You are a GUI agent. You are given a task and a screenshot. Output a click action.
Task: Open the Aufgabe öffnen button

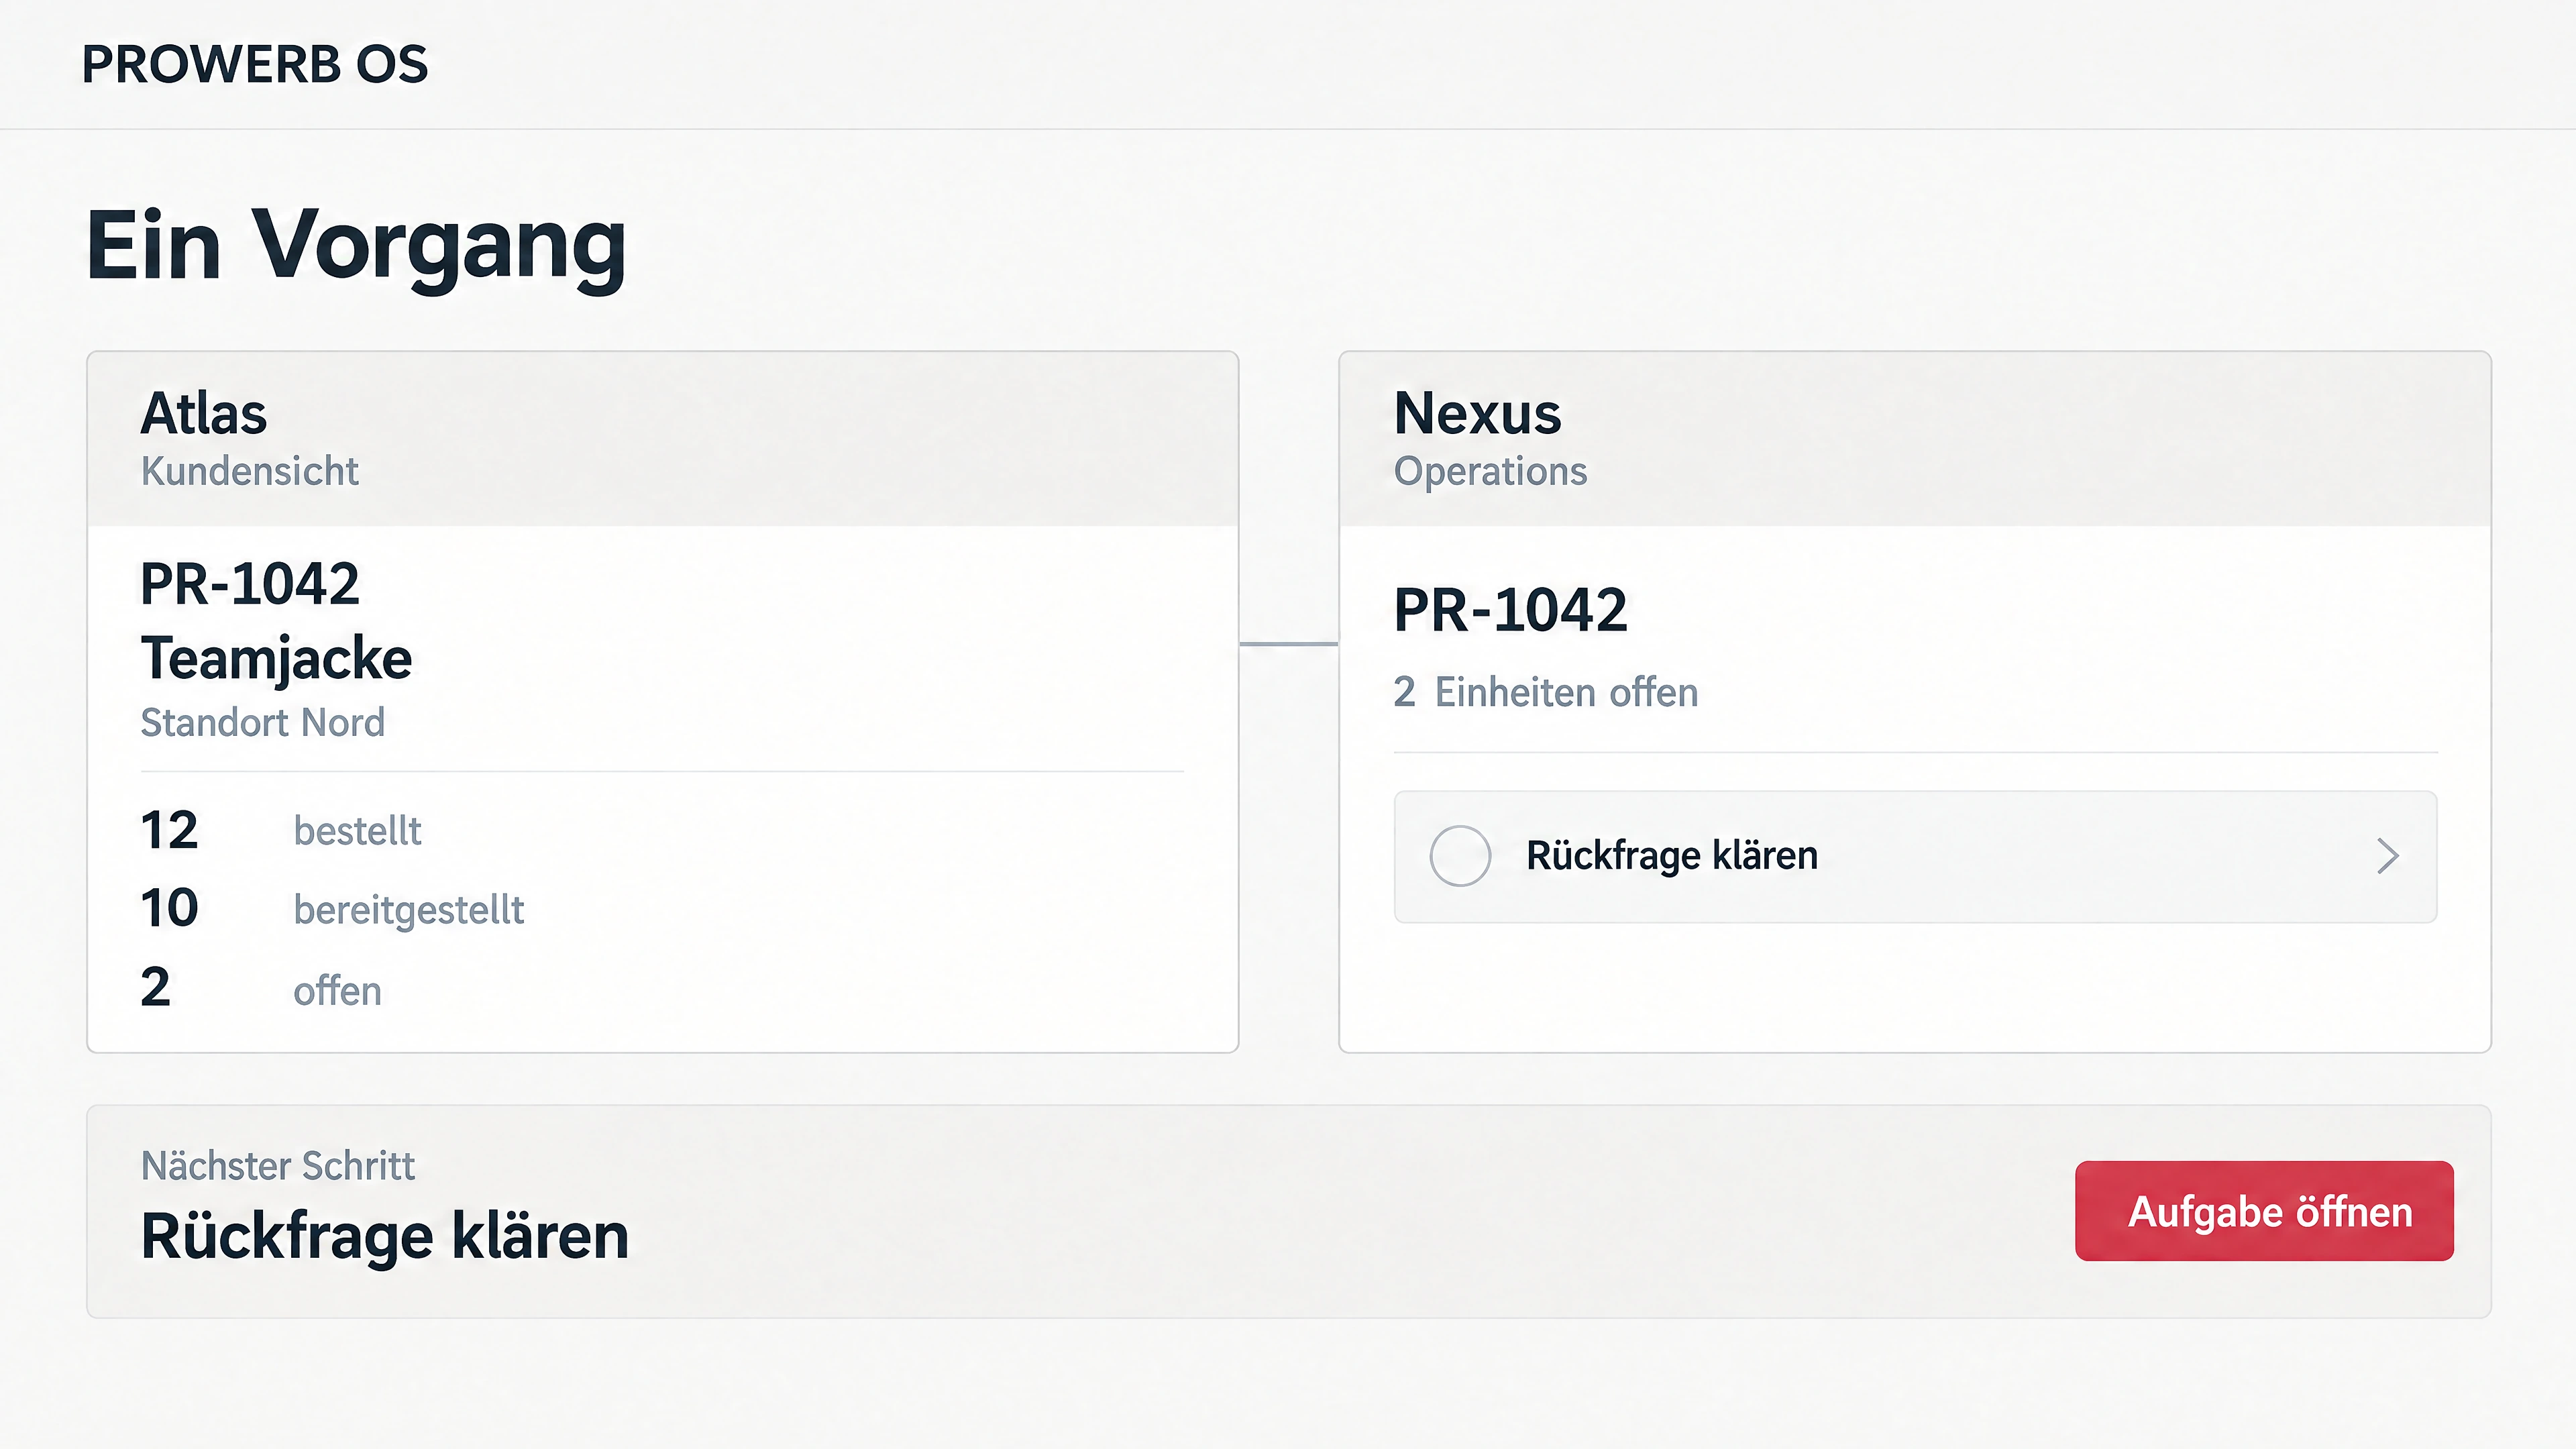[2264, 1210]
